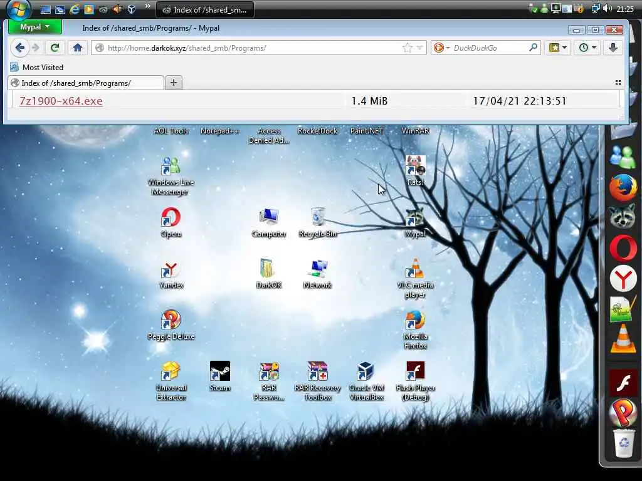Open the downloads arrow button in Mypal
642x481 pixels.
click(613, 48)
